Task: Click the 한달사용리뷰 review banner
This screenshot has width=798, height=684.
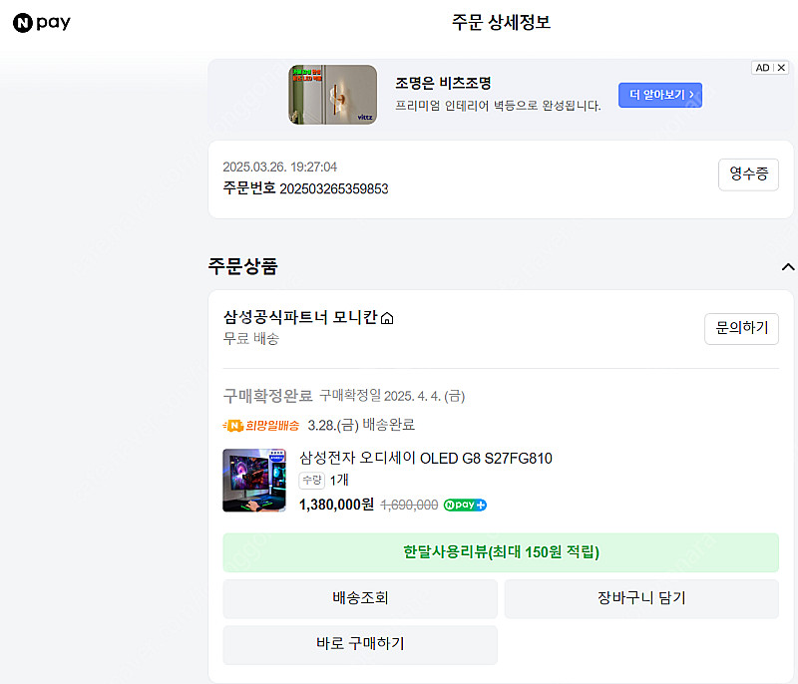Action: [x=501, y=552]
